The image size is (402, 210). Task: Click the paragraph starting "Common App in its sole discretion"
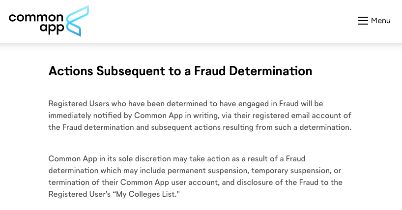195,176
